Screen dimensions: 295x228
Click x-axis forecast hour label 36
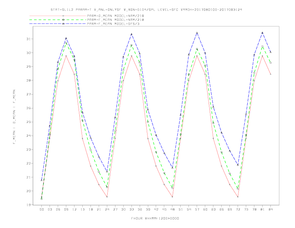pos(140,209)
